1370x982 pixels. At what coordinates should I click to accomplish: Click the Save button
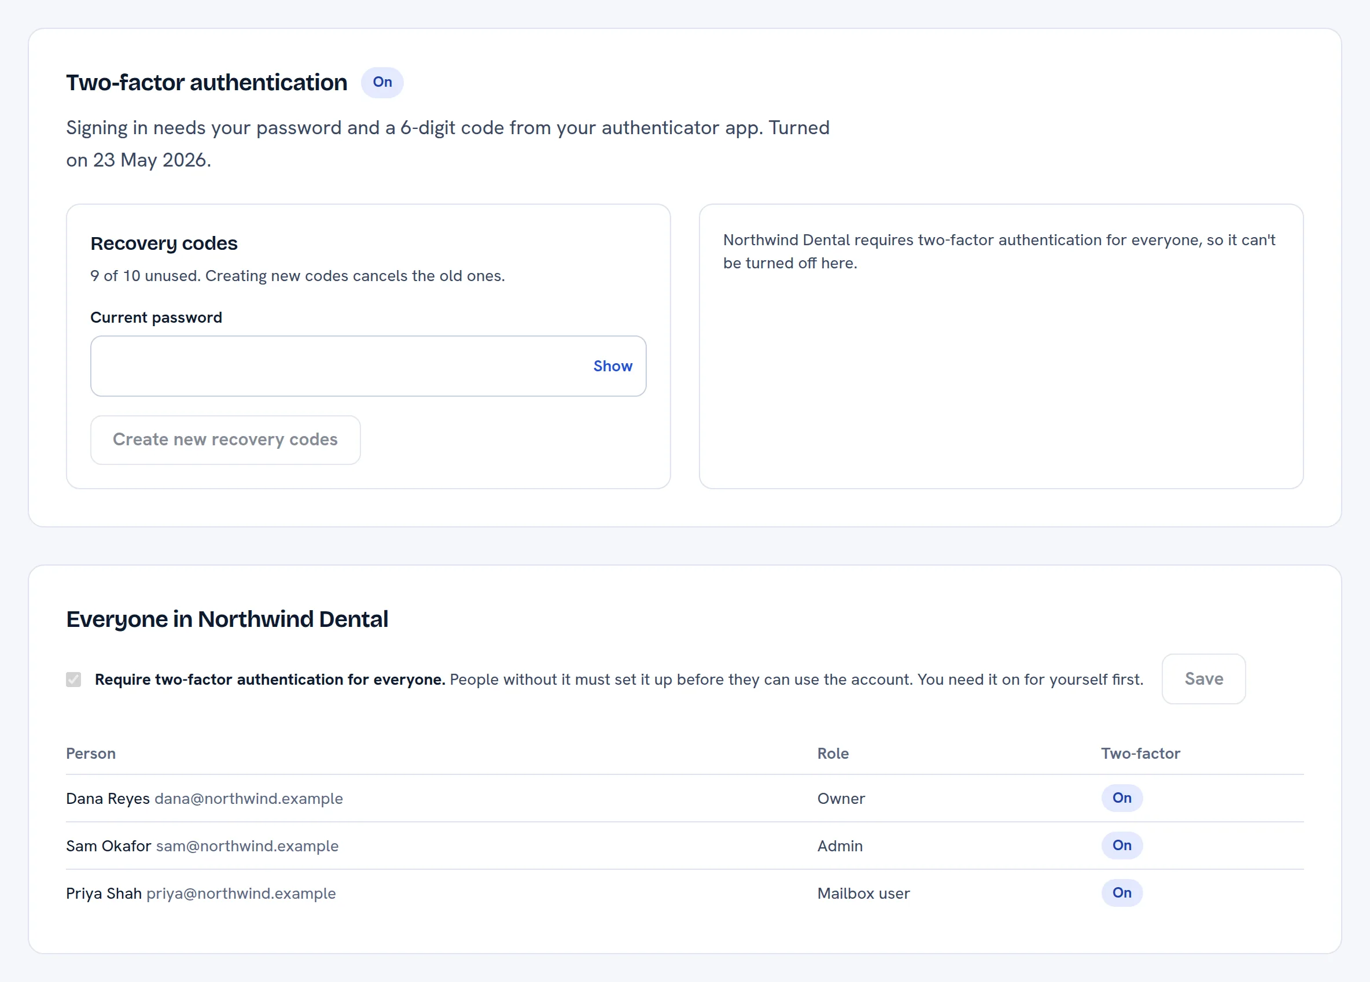point(1203,679)
